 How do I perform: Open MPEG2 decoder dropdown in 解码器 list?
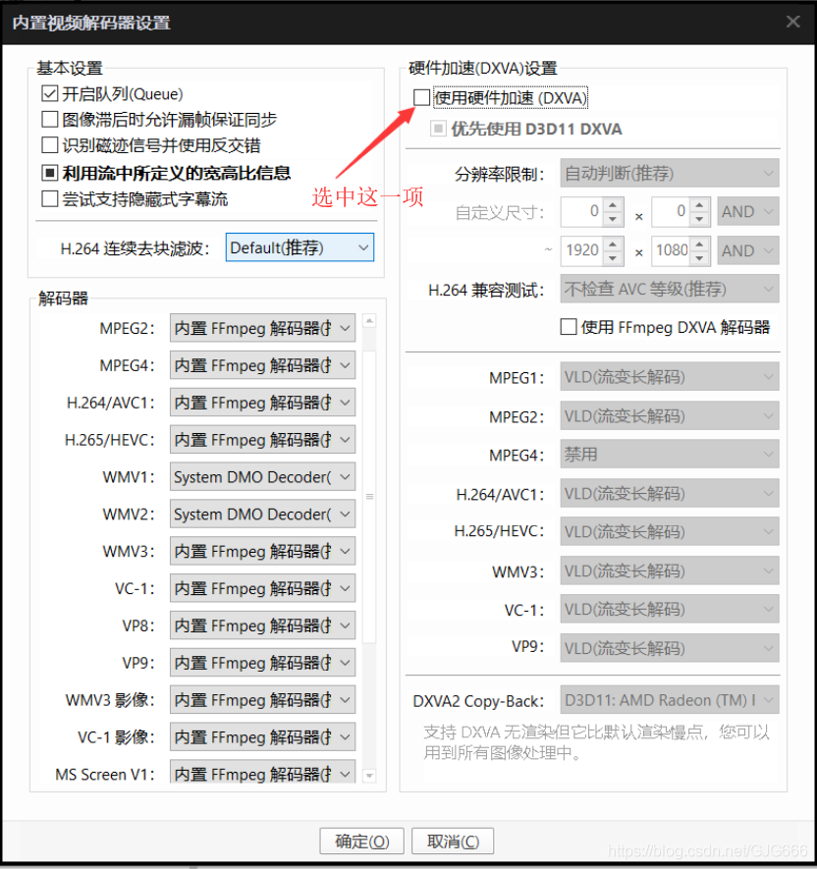coord(263,328)
